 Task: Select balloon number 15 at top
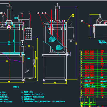5,13
